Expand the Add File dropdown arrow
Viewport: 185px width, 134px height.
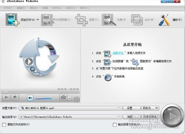pyautogui.click(x=38, y=20)
